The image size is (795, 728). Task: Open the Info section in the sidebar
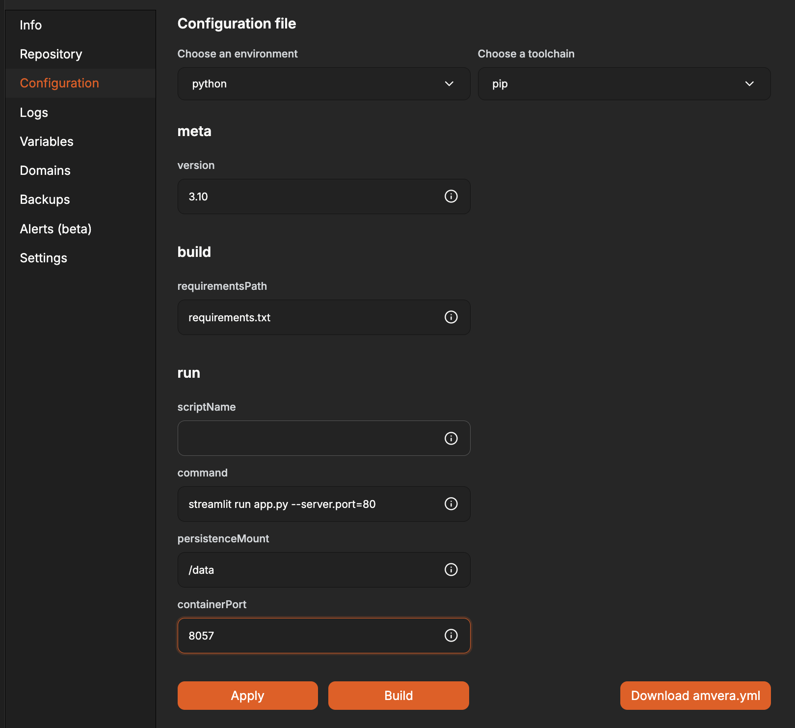click(80, 25)
